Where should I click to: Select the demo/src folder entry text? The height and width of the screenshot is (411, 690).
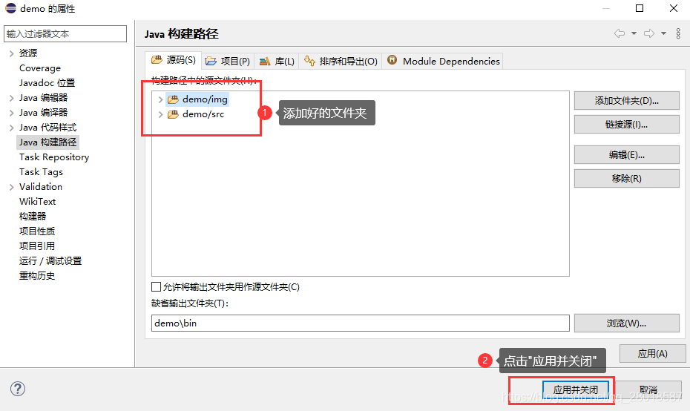(x=203, y=114)
